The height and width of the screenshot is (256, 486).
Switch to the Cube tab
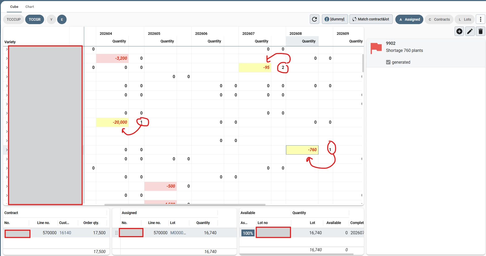[14, 7]
